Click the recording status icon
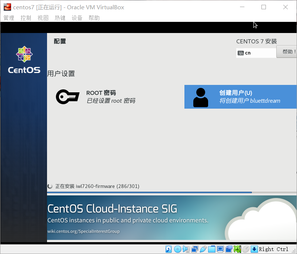The image size is (297, 254). coord(229,249)
